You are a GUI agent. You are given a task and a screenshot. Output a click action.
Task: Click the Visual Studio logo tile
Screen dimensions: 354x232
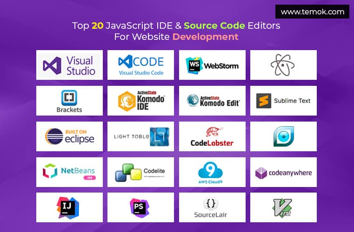(x=69, y=65)
